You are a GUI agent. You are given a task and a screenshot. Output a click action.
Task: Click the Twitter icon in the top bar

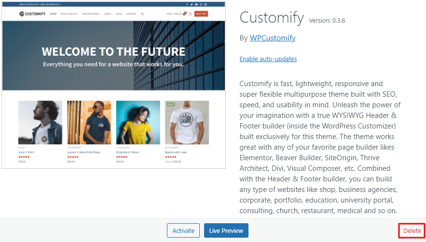pos(192,4)
